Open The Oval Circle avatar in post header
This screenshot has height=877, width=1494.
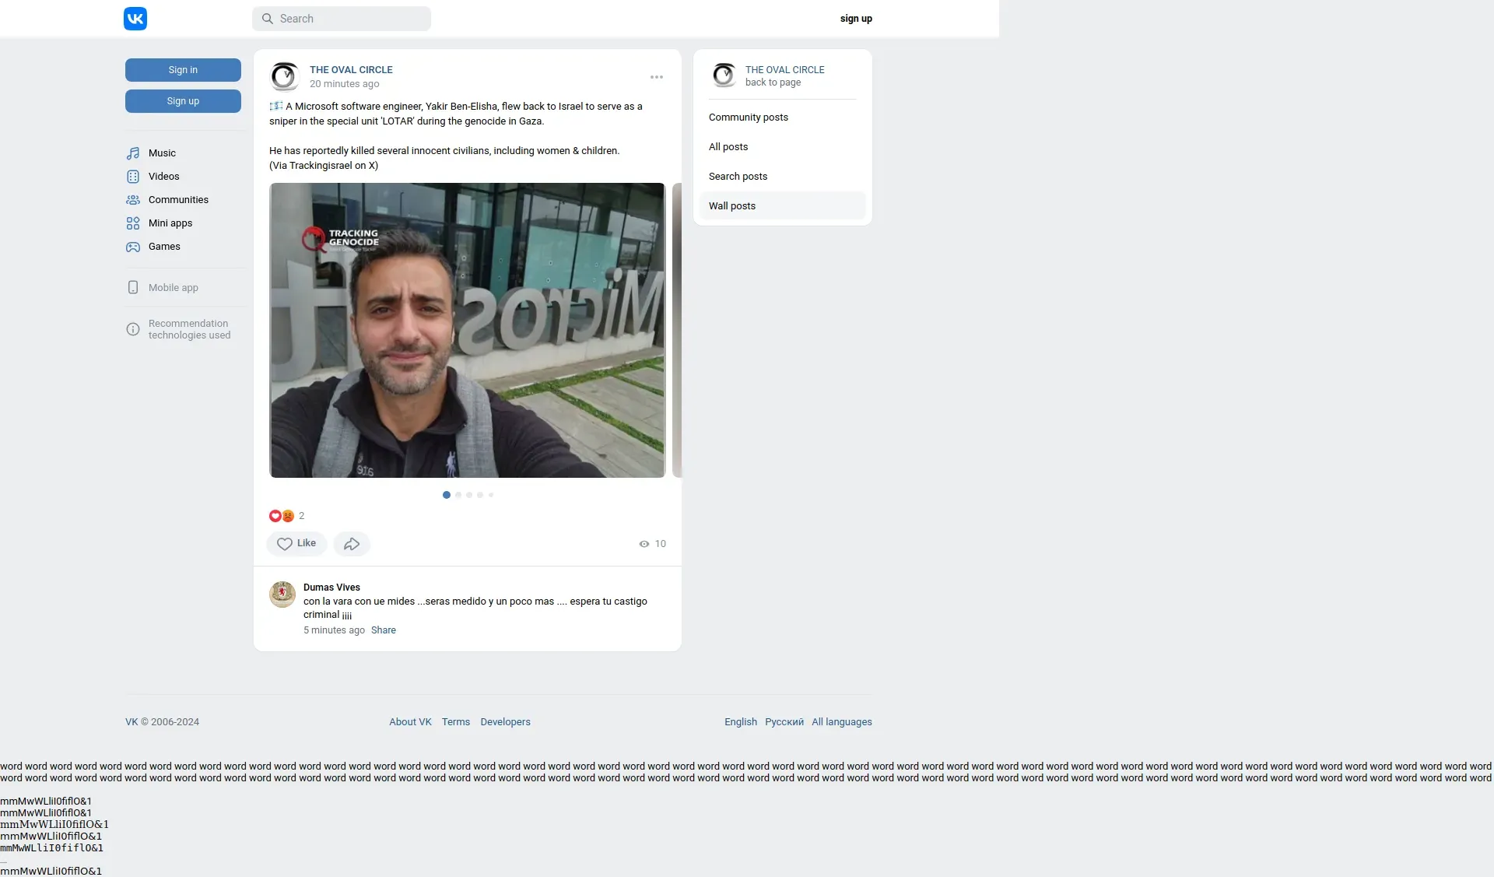(x=285, y=76)
